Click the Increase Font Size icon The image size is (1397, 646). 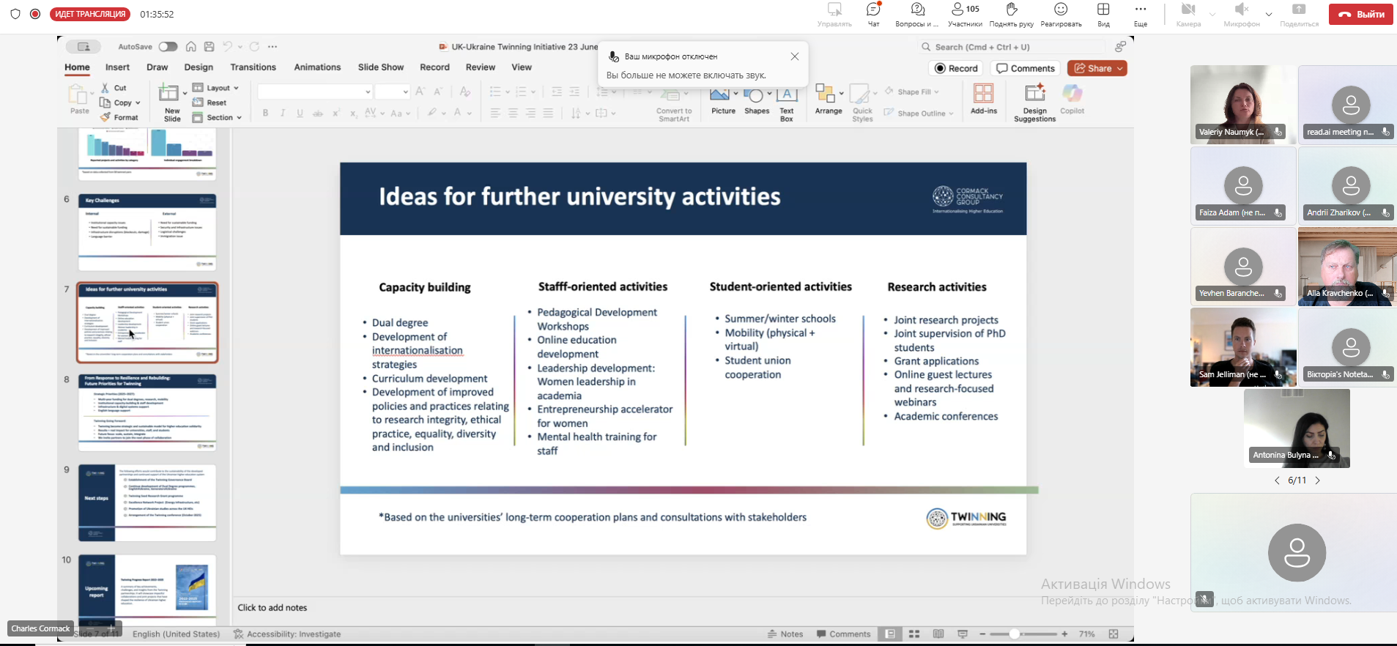point(420,92)
